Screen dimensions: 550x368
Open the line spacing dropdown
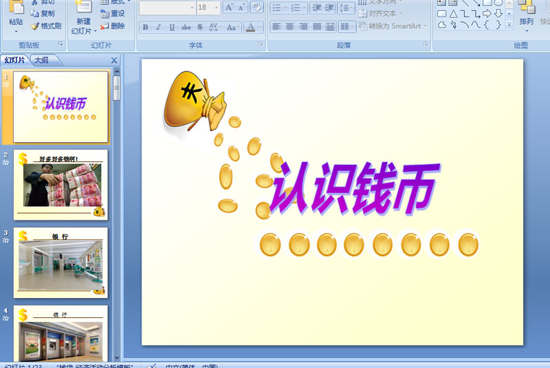click(x=346, y=8)
